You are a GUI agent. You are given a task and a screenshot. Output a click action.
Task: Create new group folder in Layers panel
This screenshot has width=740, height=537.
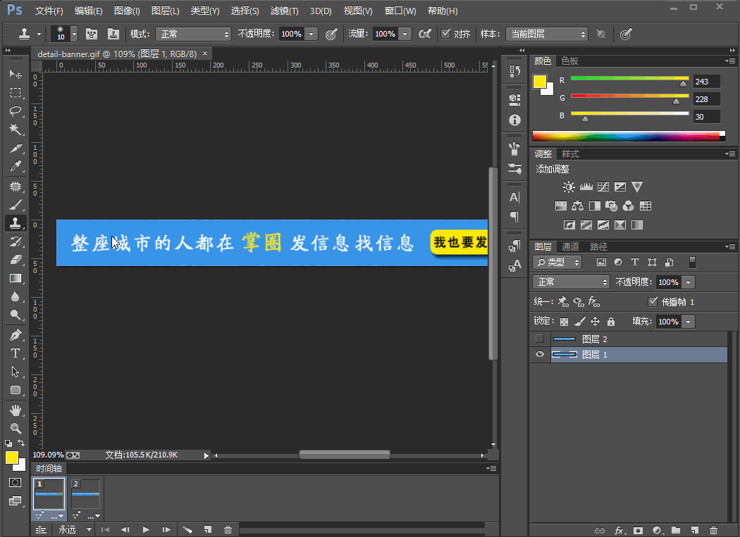pyautogui.click(x=676, y=531)
